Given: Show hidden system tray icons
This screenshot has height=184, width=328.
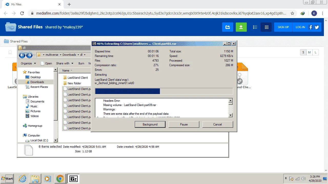Looking at the screenshot, I should click(x=286, y=178).
